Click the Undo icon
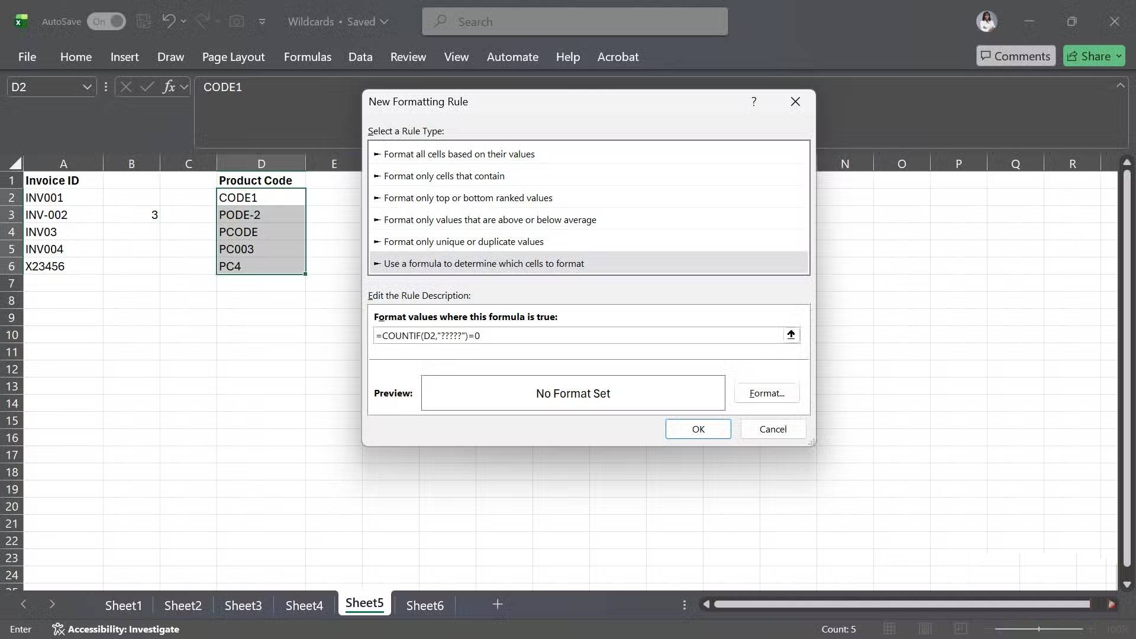Screen dimensions: 1136x639 pyautogui.click(x=167, y=21)
